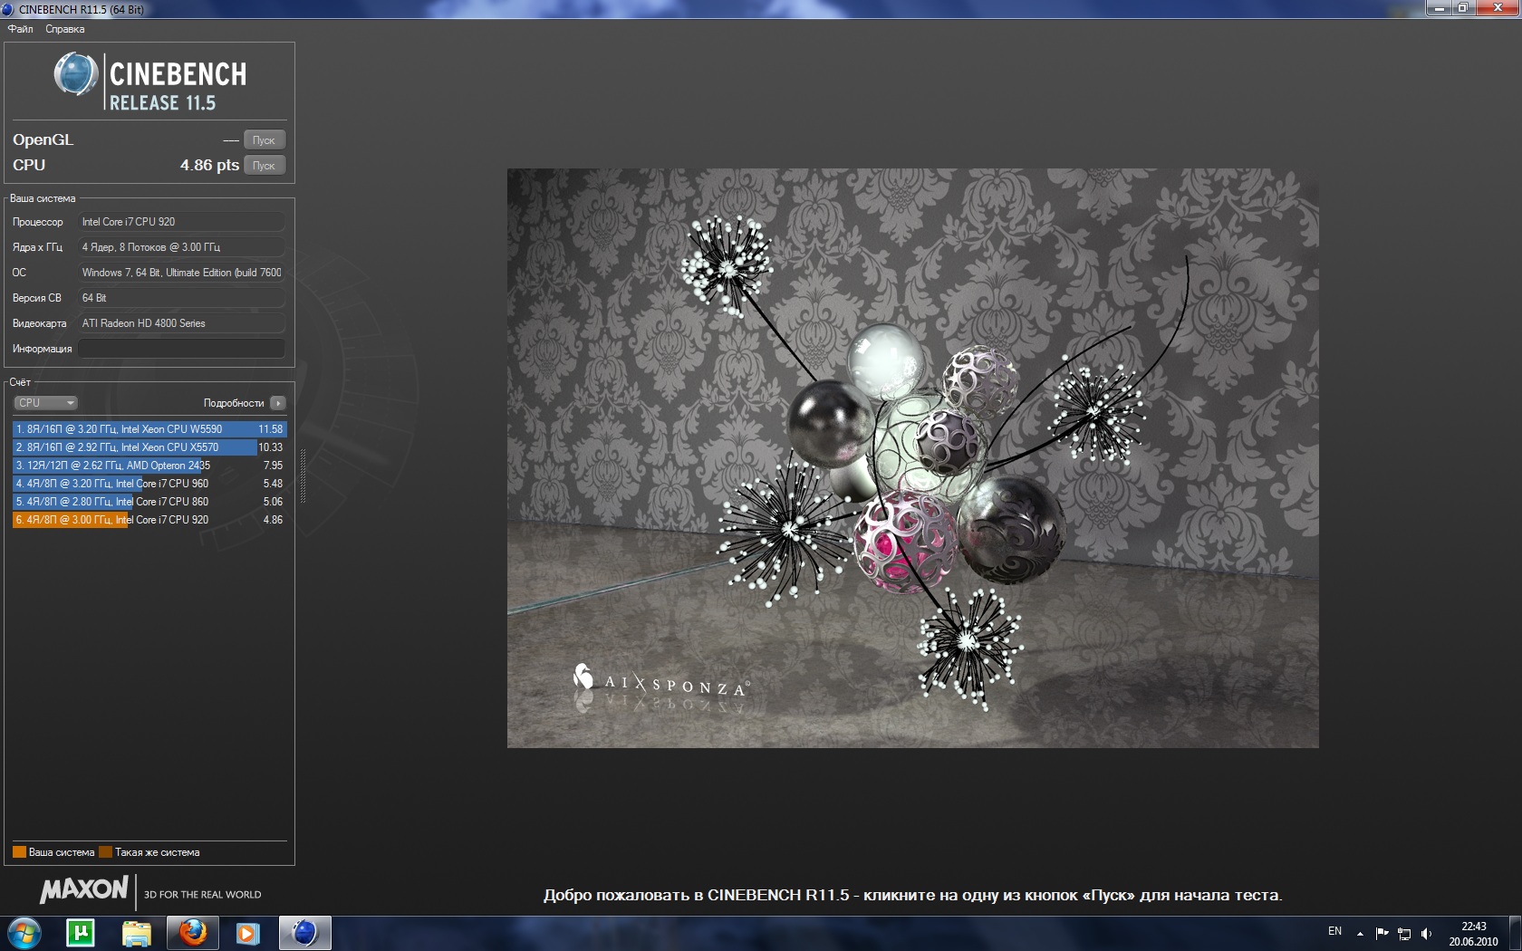Click the brown Такая же система swatch

[105, 852]
